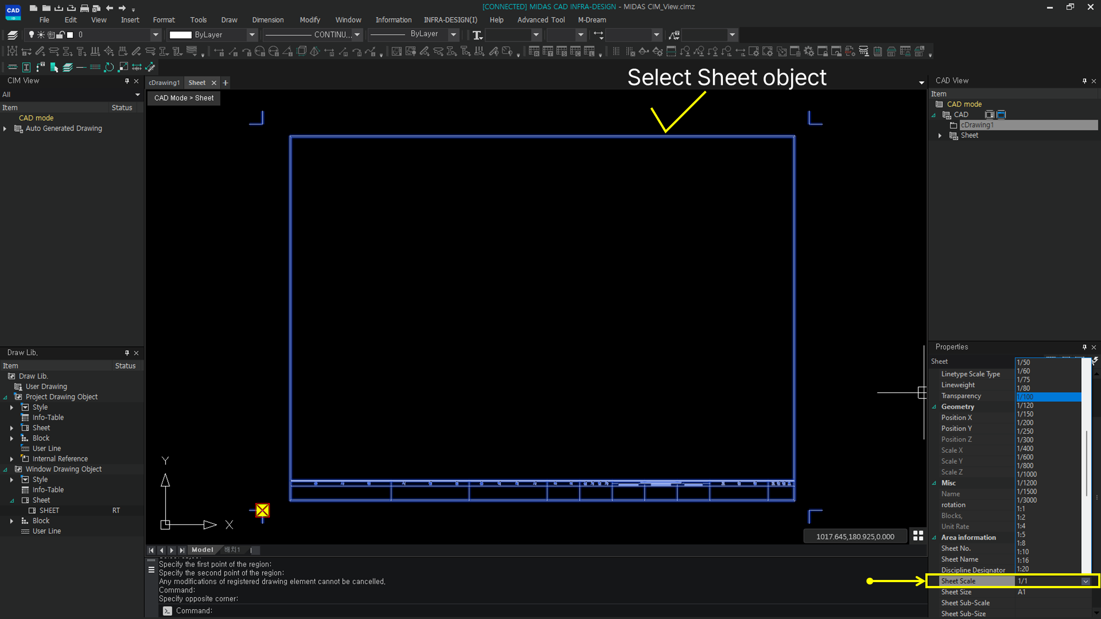1101x619 pixels.
Task: Pin the CAD View panel
Action: click(x=1084, y=81)
